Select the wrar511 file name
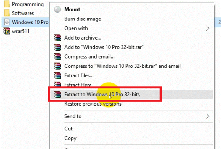This screenshot has width=221, height=149. (20, 31)
